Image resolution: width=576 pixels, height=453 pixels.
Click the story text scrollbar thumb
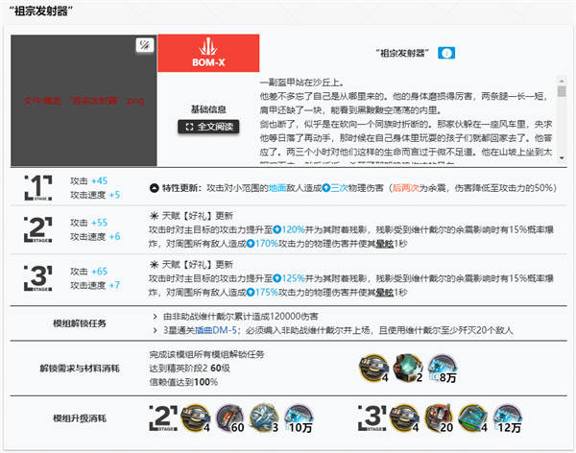coord(562,91)
